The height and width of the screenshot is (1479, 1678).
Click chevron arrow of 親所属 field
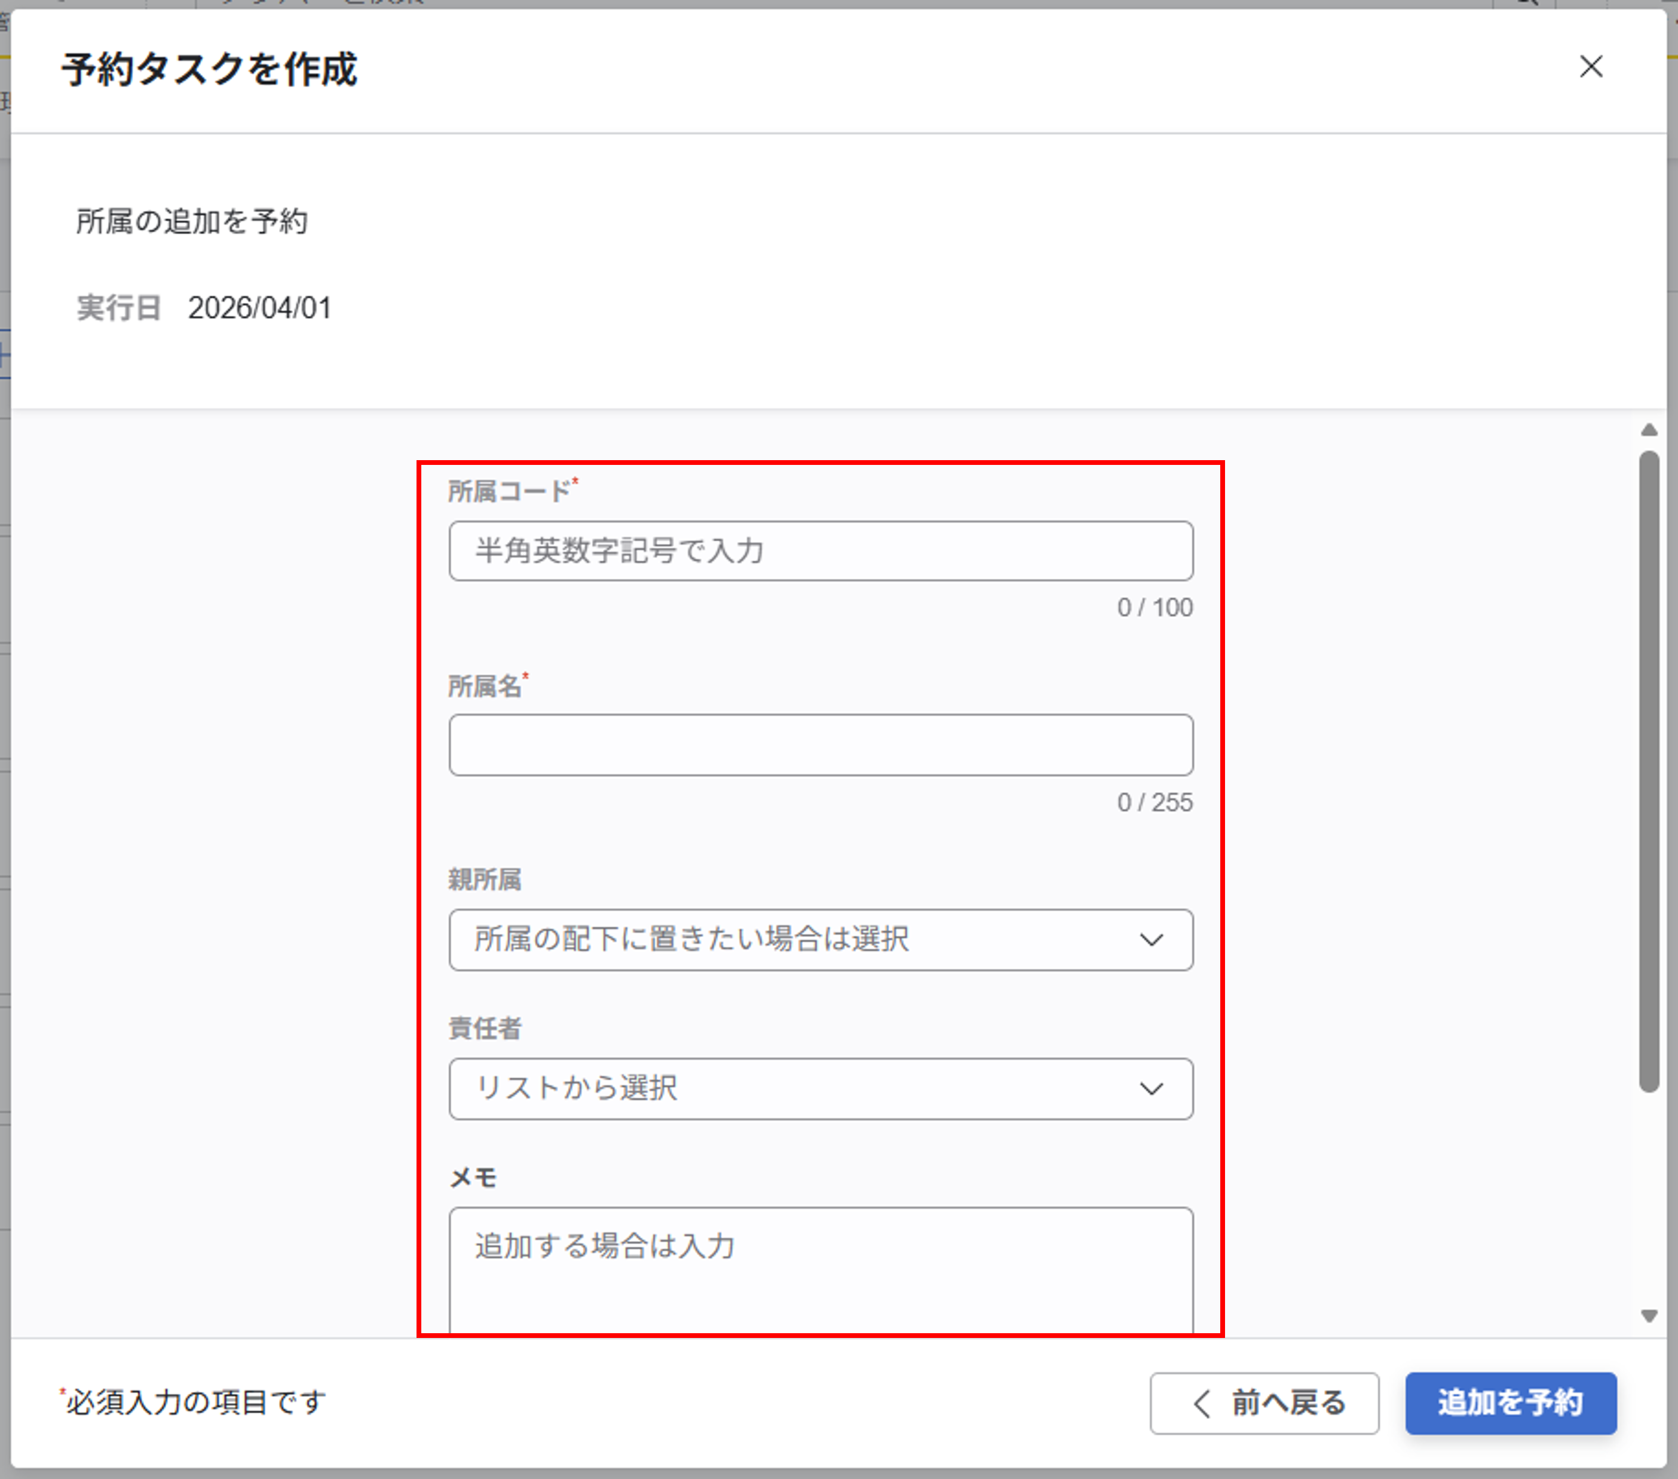tap(1151, 940)
